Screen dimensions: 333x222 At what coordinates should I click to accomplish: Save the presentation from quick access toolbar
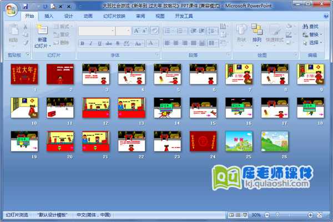click(26, 5)
